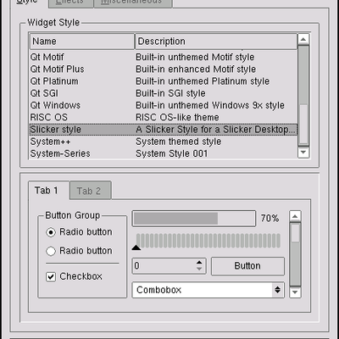Select the Qt Platinum style

(164, 81)
